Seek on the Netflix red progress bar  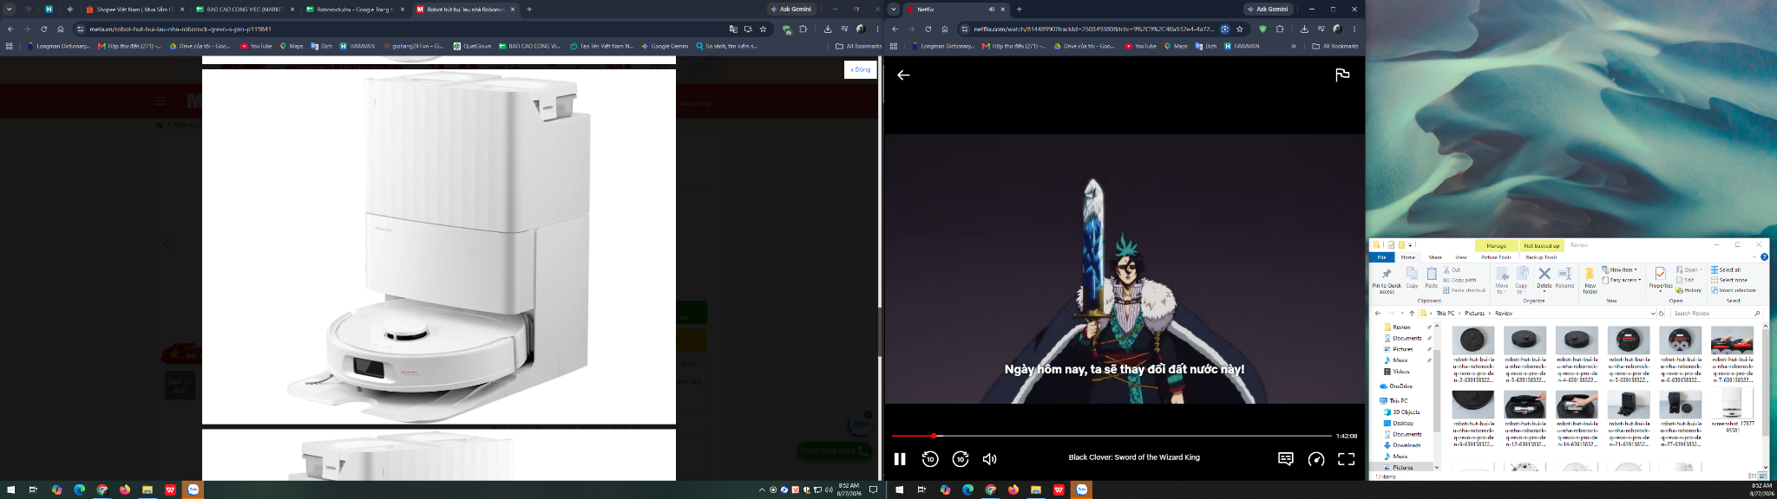pos(1111,436)
